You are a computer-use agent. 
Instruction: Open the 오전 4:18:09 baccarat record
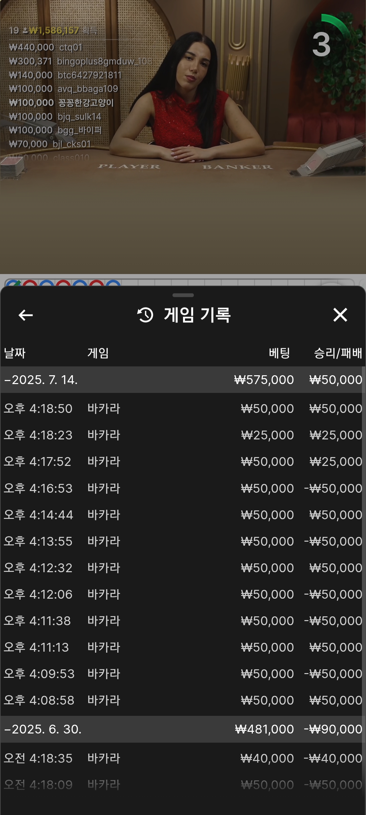[183, 784]
